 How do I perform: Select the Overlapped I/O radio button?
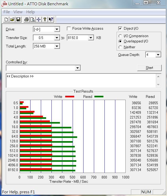(x=120, y=41)
